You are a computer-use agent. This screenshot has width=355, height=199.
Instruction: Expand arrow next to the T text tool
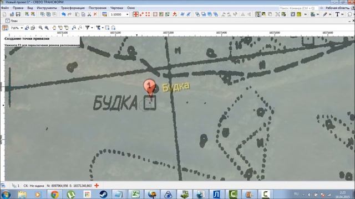(342, 14)
